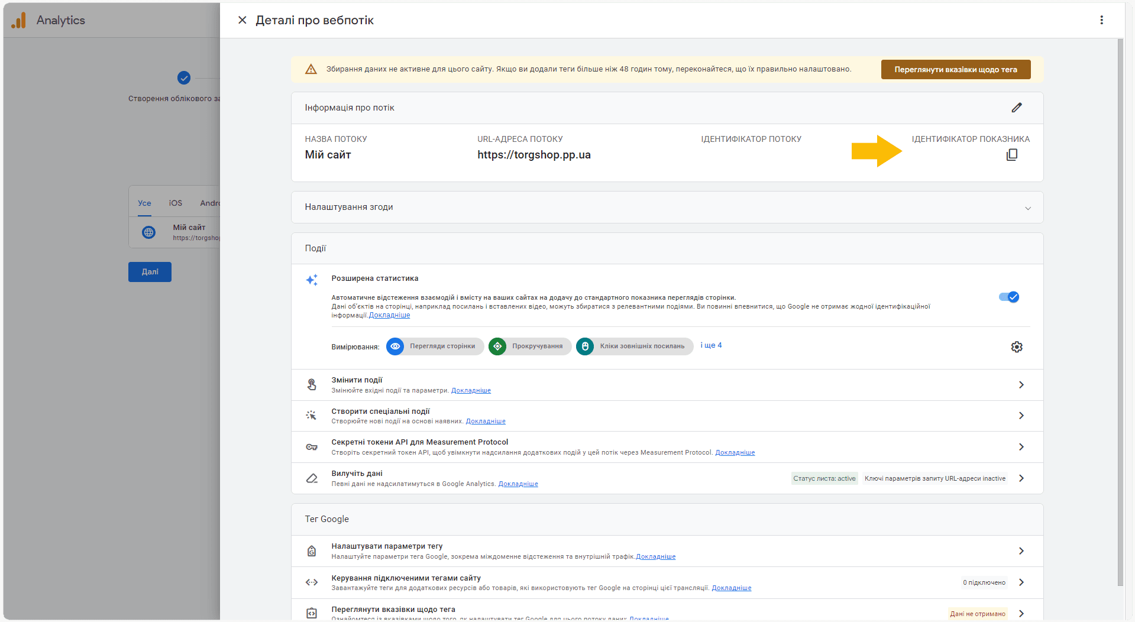Click the stream name Мій сайт value

click(x=328, y=155)
